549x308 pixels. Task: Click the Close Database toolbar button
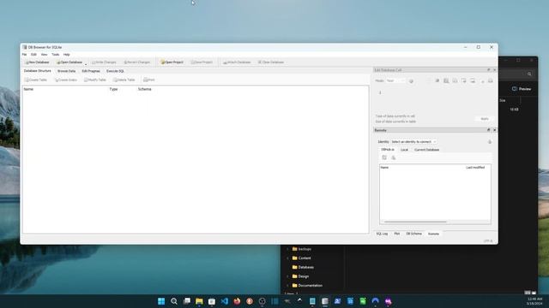point(271,62)
